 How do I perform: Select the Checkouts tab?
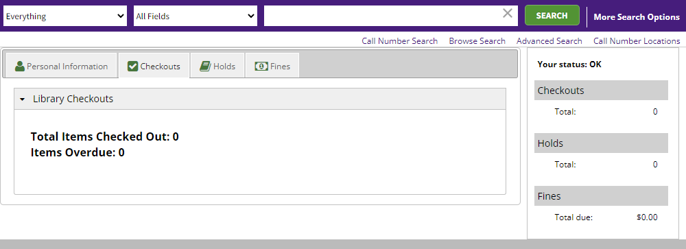[x=154, y=66]
